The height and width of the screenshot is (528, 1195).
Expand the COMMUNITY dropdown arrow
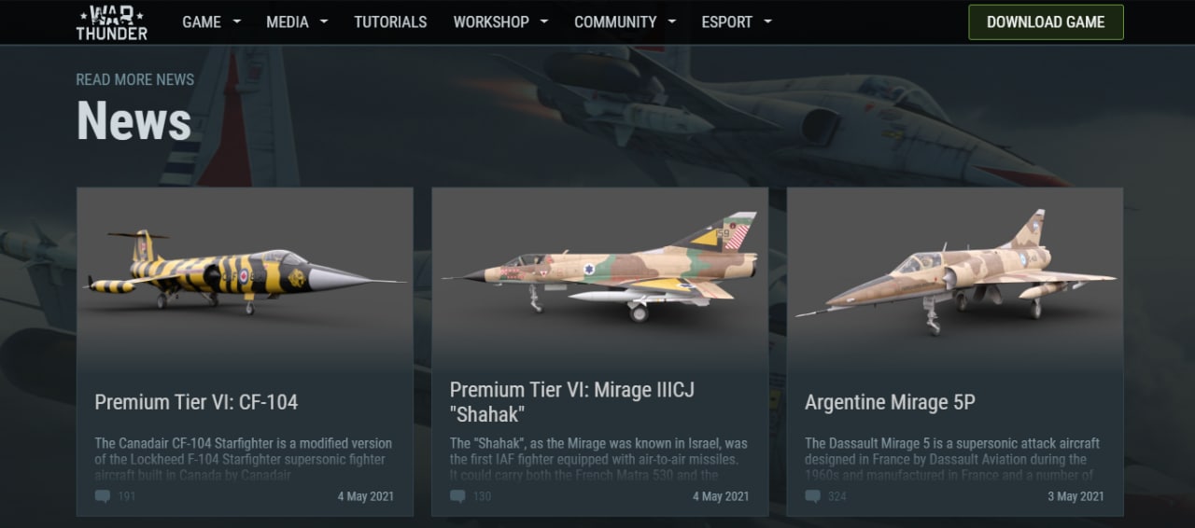click(x=672, y=21)
